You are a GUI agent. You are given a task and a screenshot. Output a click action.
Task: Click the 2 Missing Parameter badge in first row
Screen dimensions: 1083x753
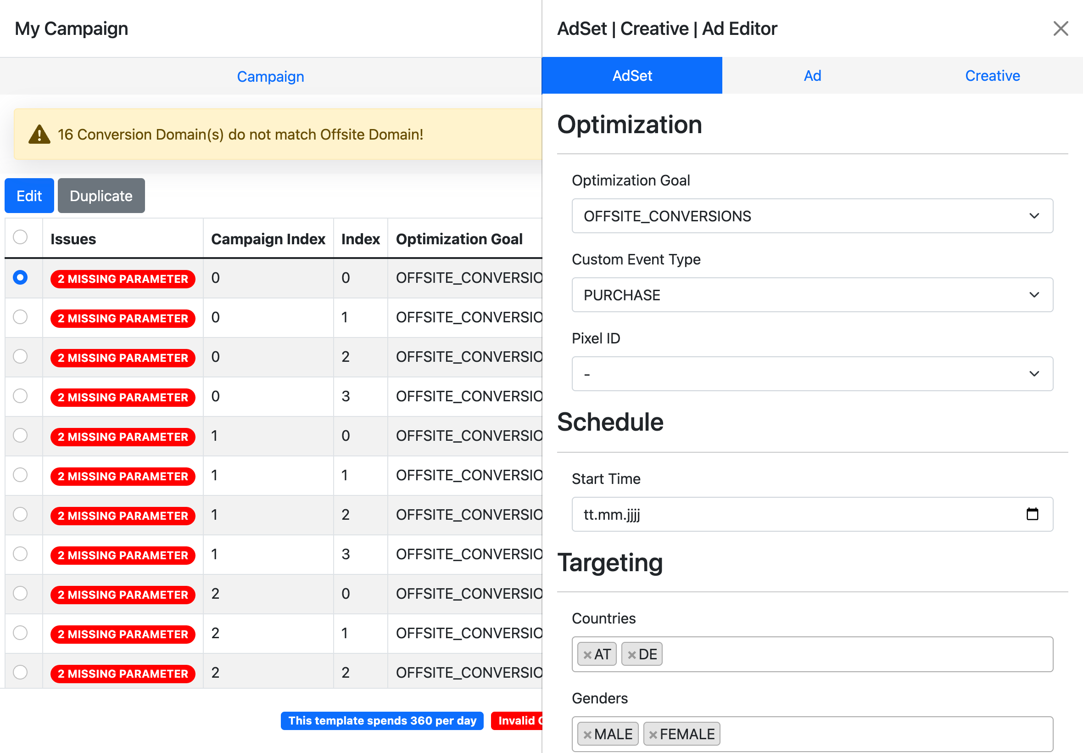123,279
